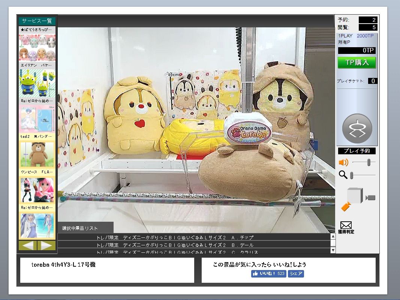Mute the sound via speaker icon

click(343, 163)
